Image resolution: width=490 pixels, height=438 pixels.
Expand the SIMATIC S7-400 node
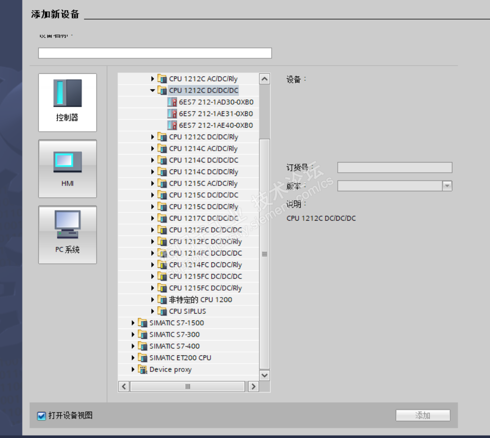point(133,346)
